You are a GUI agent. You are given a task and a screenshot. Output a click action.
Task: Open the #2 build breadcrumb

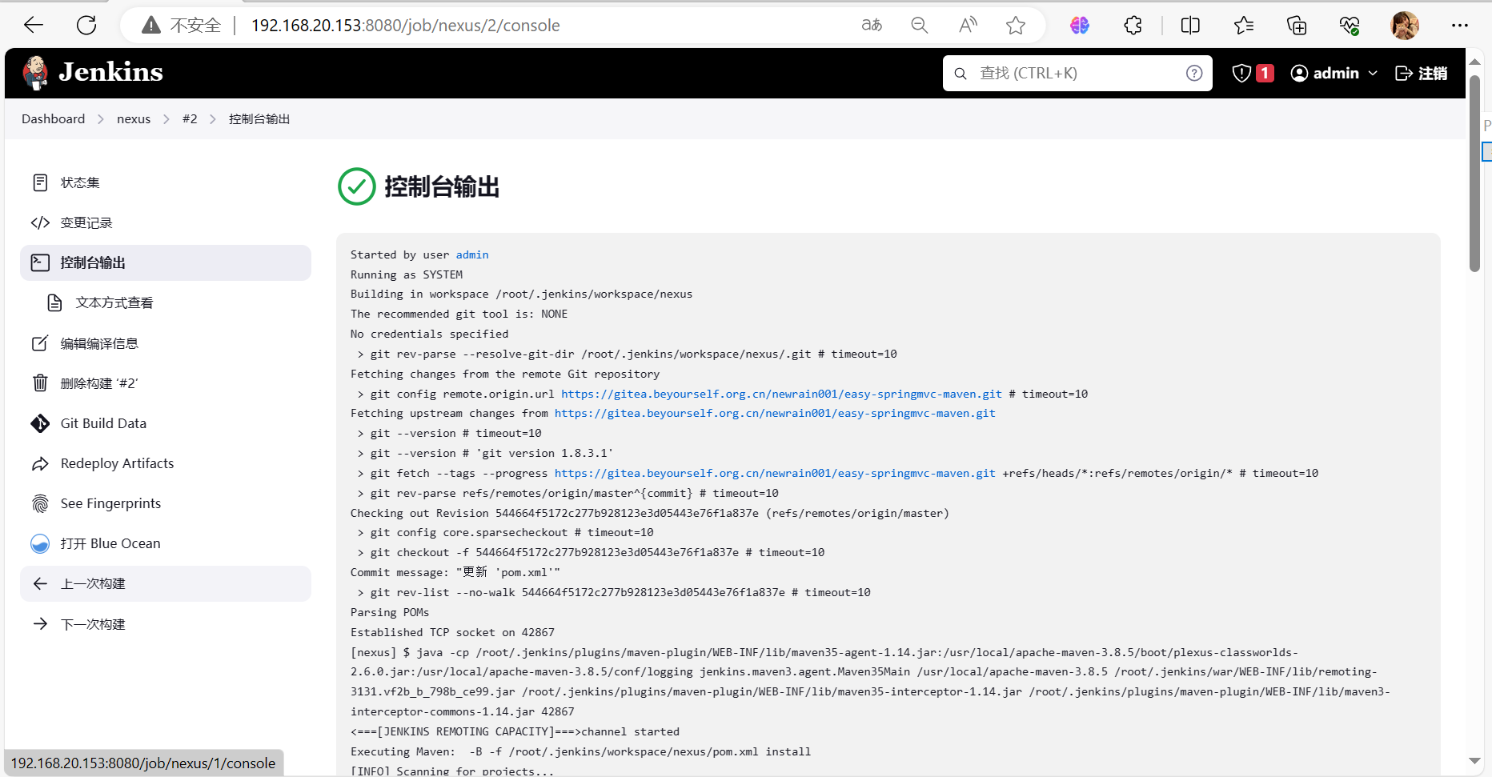point(190,118)
